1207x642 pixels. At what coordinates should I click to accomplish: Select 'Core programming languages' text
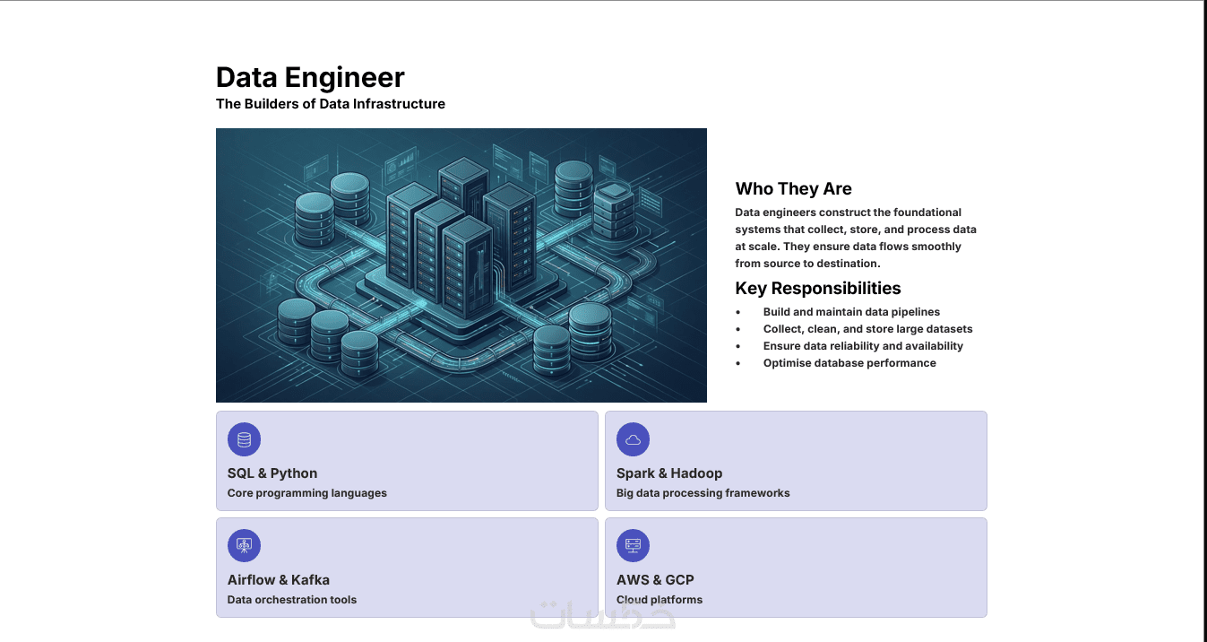pyautogui.click(x=307, y=493)
